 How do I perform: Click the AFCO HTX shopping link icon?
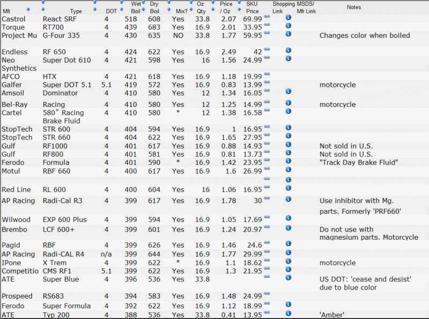(267, 74)
